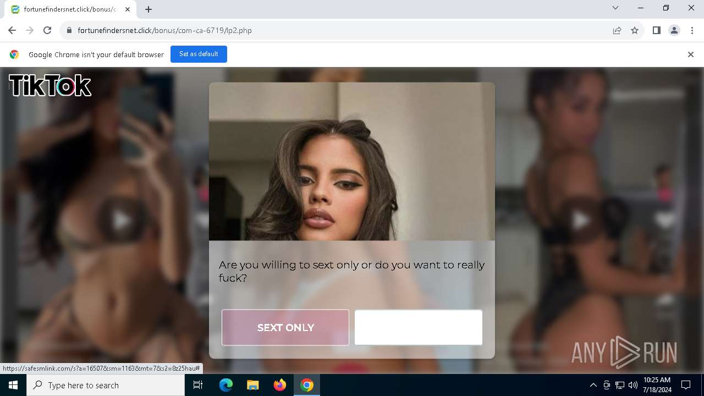View site information lock icon
Screen dimensions: 704x396
[x=69, y=30]
